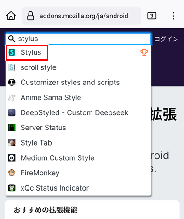Pick DeepStyled - Custom Deepseek suggestion
The width and height of the screenshot is (184, 219).
coord(78,113)
